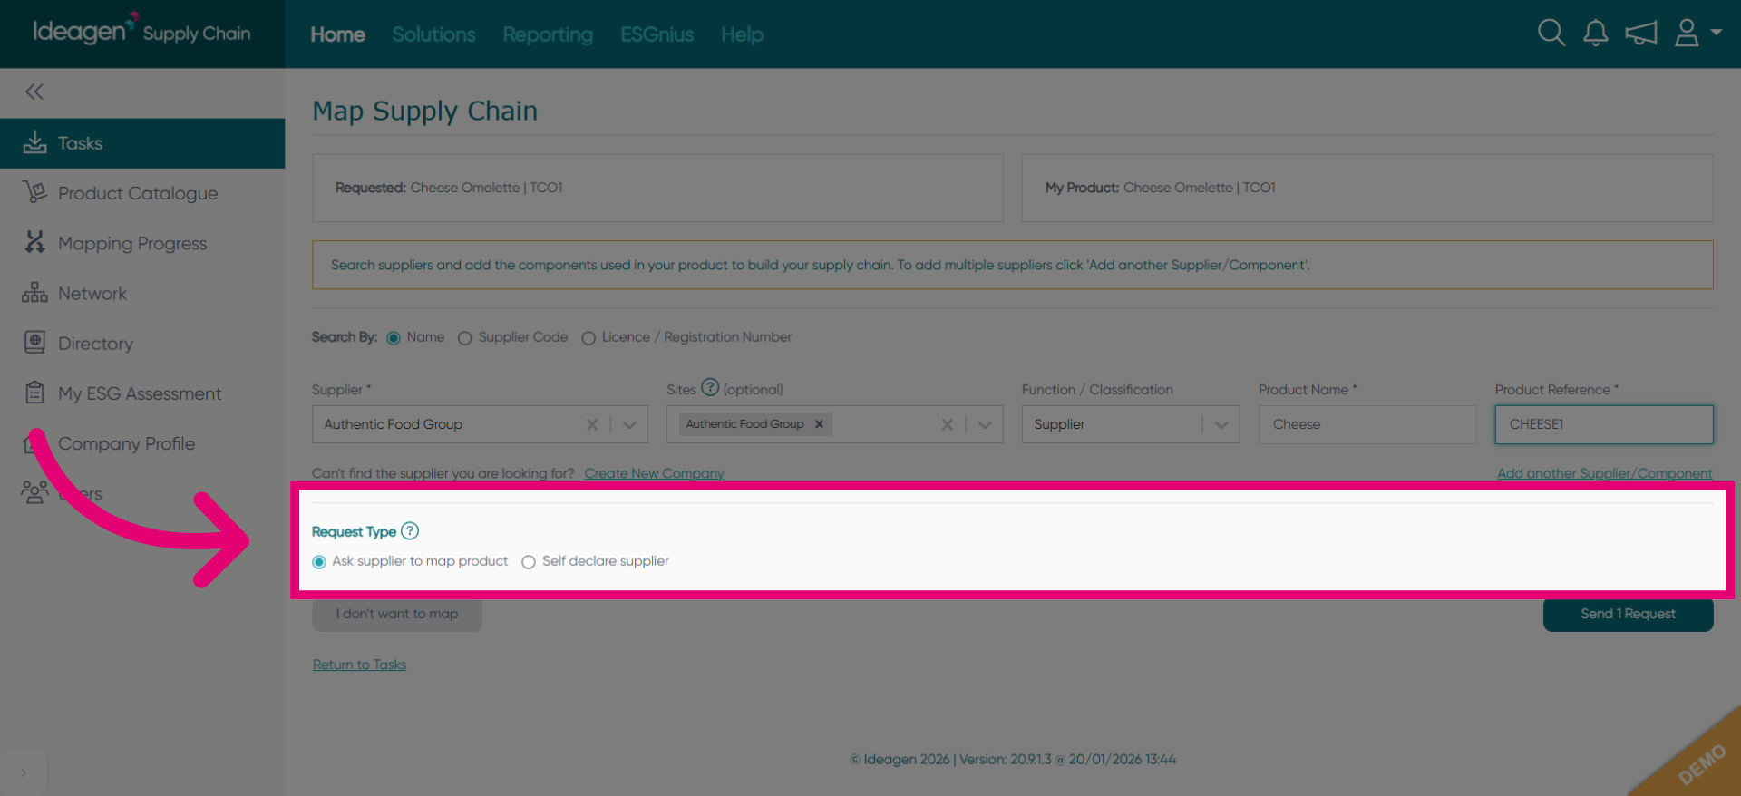Image resolution: width=1741 pixels, height=796 pixels.
Task: Open the Solutions menu
Action: tap(433, 34)
